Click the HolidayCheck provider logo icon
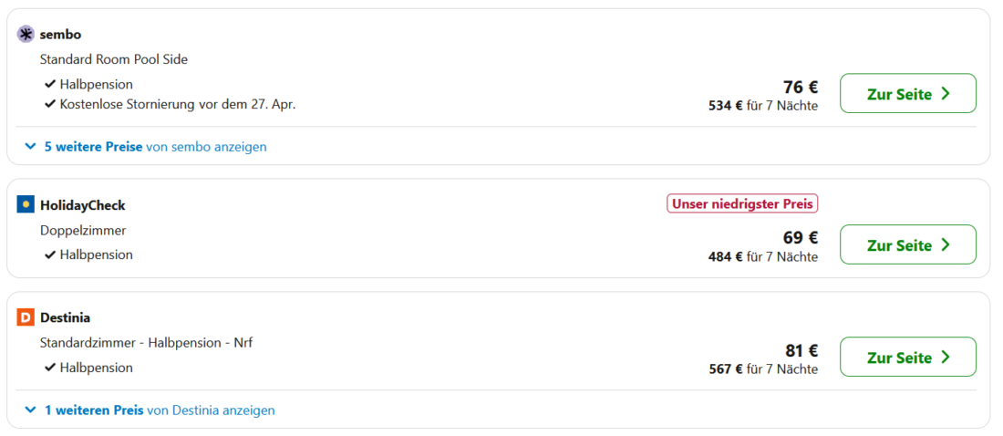 click(26, 205)
